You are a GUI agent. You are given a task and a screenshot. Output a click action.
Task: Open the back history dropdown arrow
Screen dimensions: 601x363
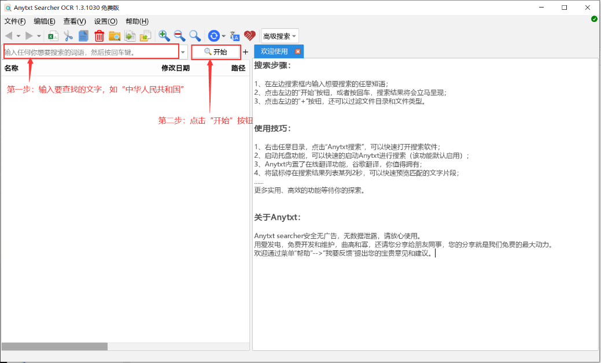point(18,36)
